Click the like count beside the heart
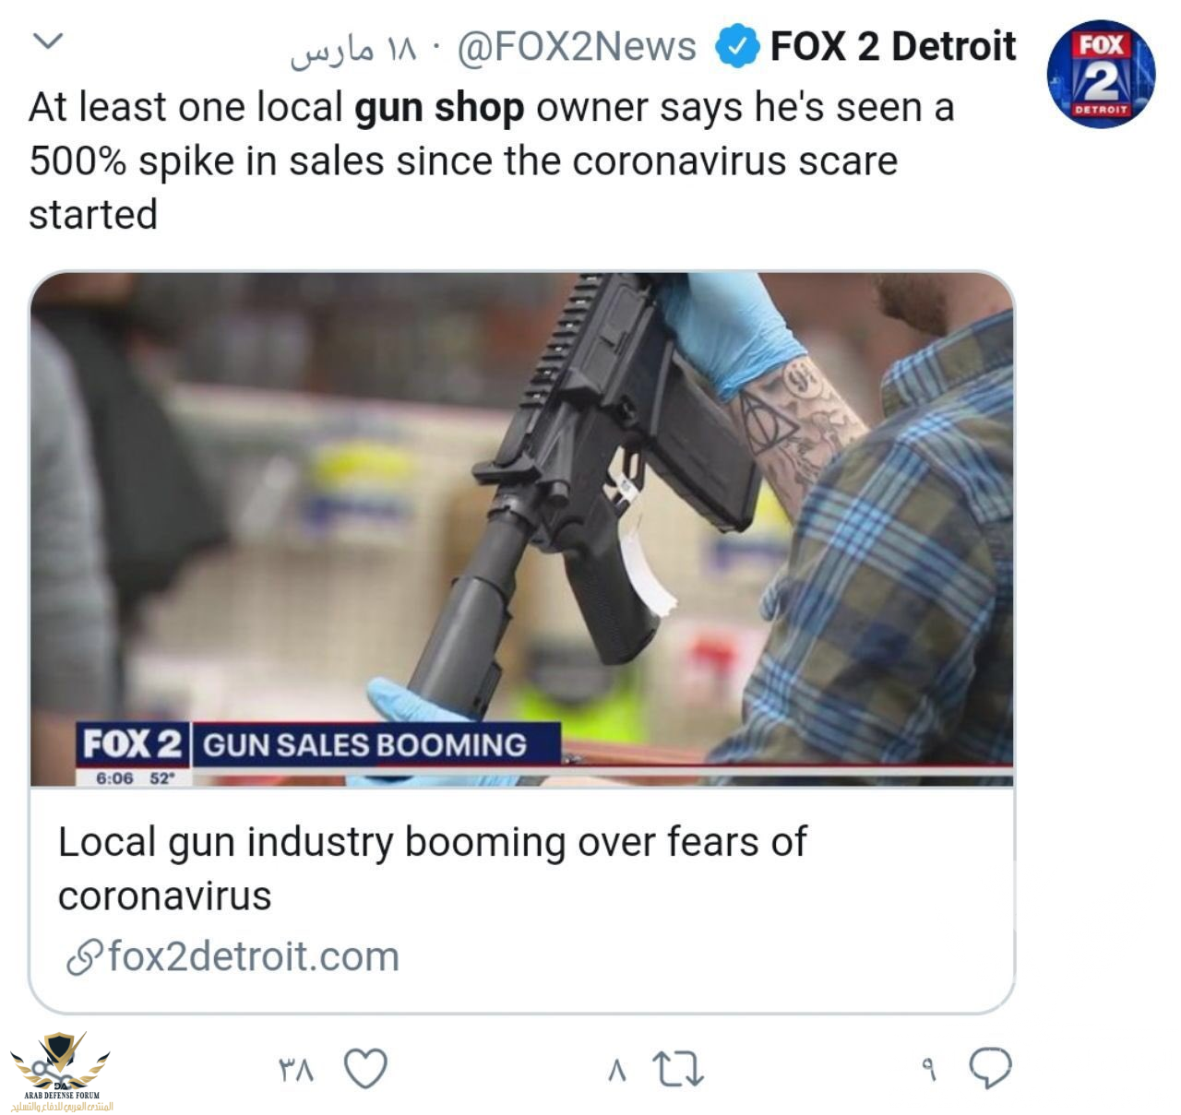The width and height of the screenshot is (1181, 1115). pyautogui.click(x=296, y=1070)
